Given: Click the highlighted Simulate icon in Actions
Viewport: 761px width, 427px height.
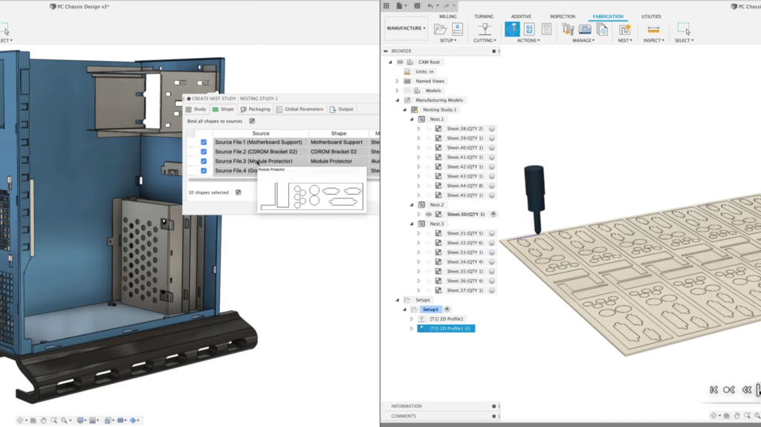Looking at the screenshot, I should [x=512, y=29].
